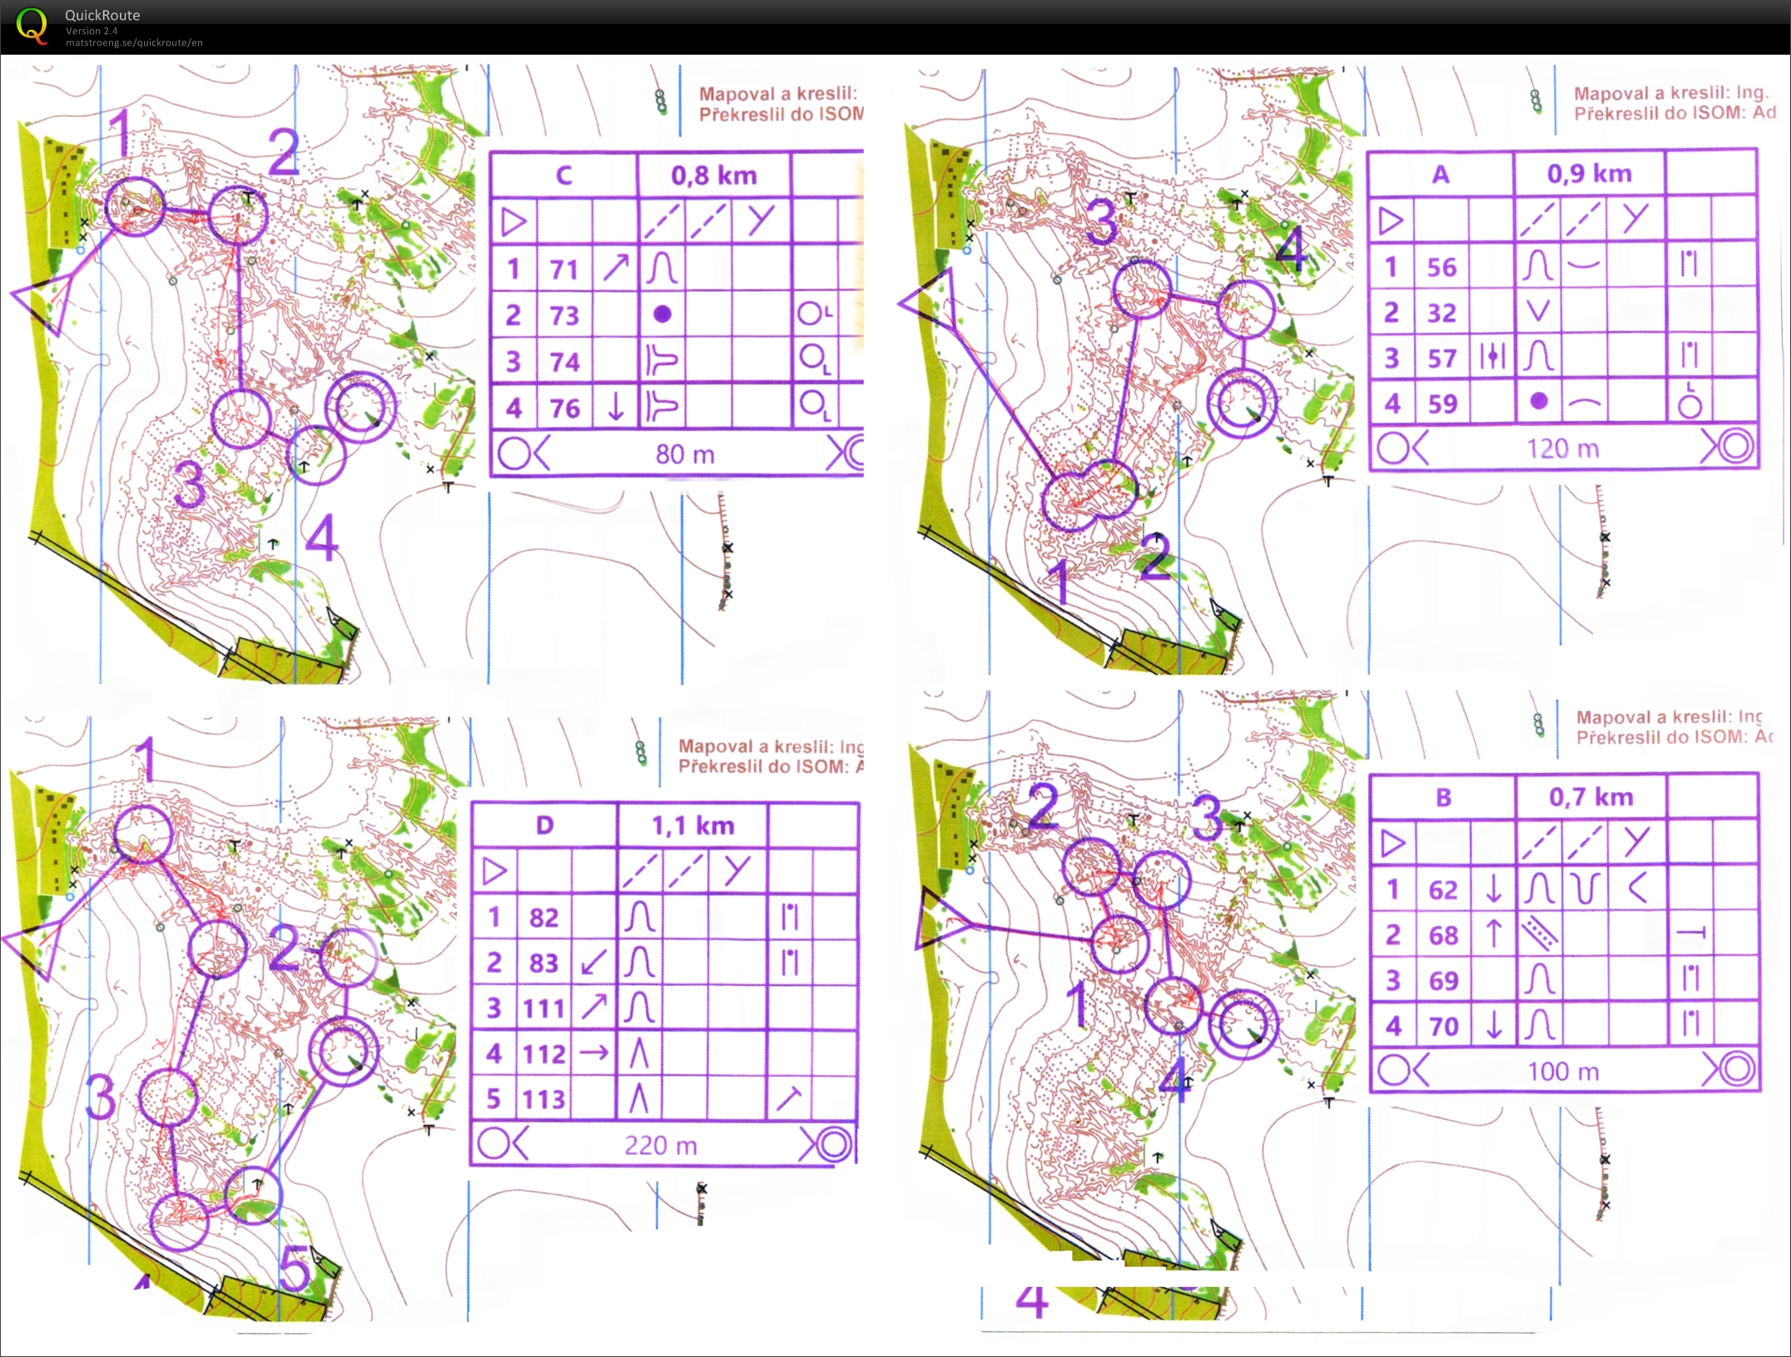Click control code 62 in course B

click(x=1443, y=890)
